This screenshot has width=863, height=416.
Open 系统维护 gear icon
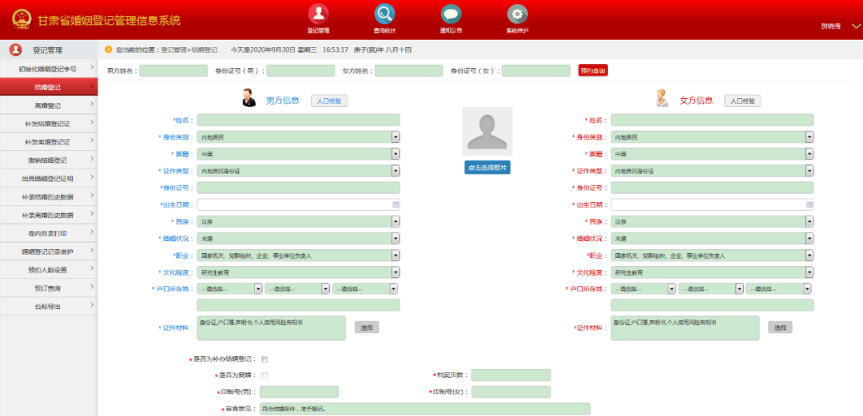pyautogui.click(x=517, y=14)
